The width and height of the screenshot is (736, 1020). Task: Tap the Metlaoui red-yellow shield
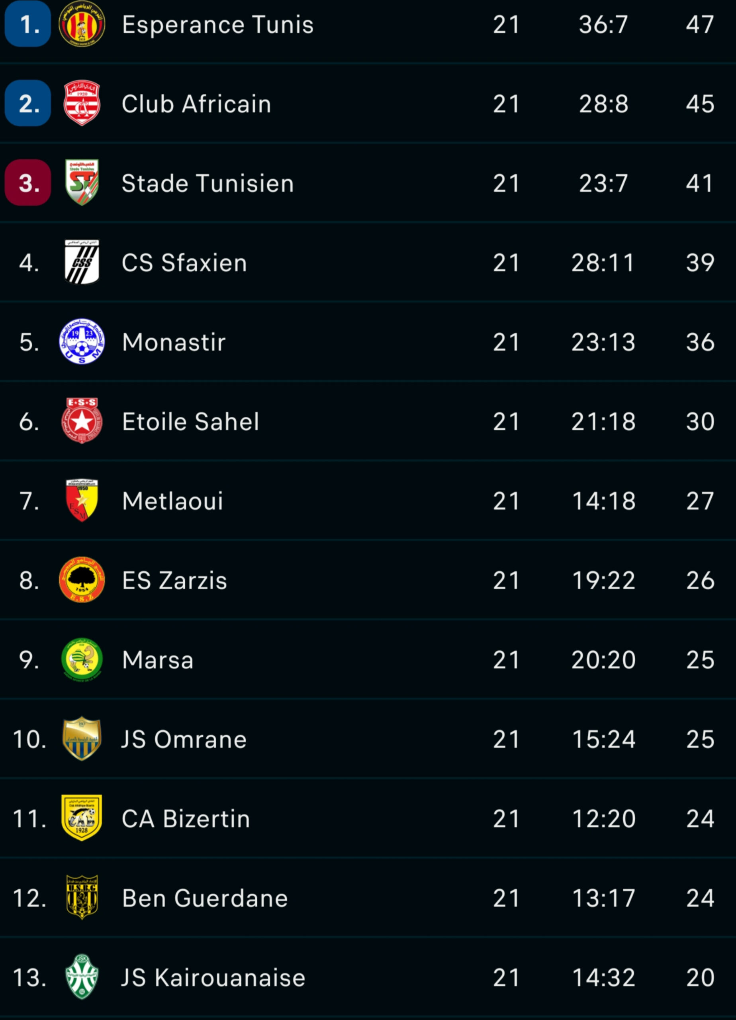(x=82, y=500)
